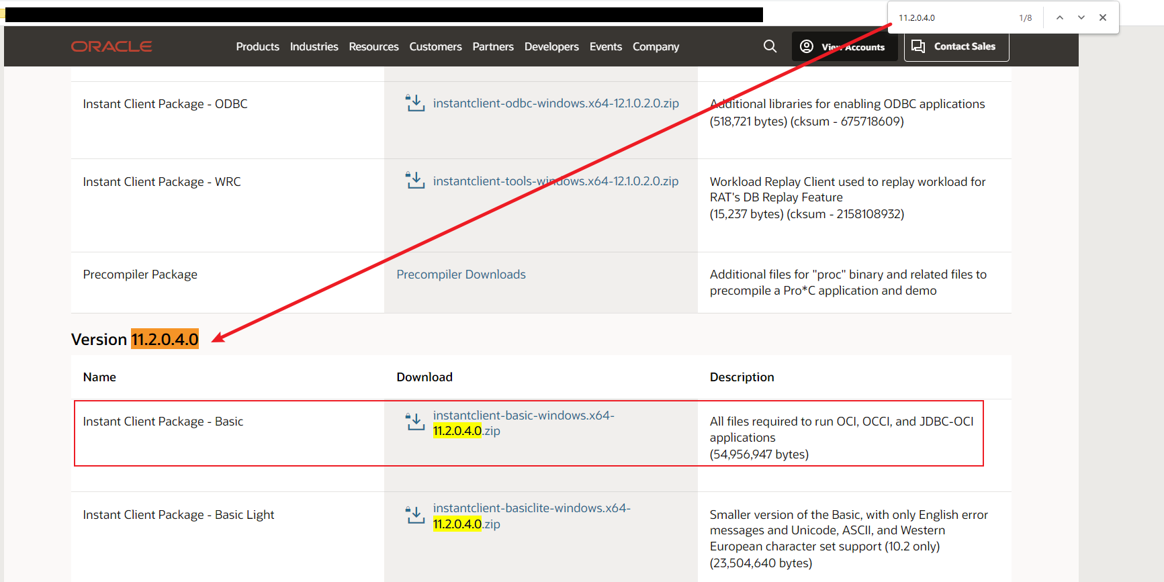This screenshot has height=582, width=1164.
Task: Open the site search magnifier icon
Action: pos(770,46)
